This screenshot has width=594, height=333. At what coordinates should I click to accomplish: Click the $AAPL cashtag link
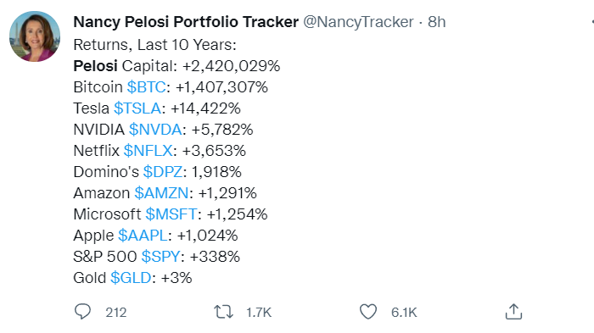143,236
